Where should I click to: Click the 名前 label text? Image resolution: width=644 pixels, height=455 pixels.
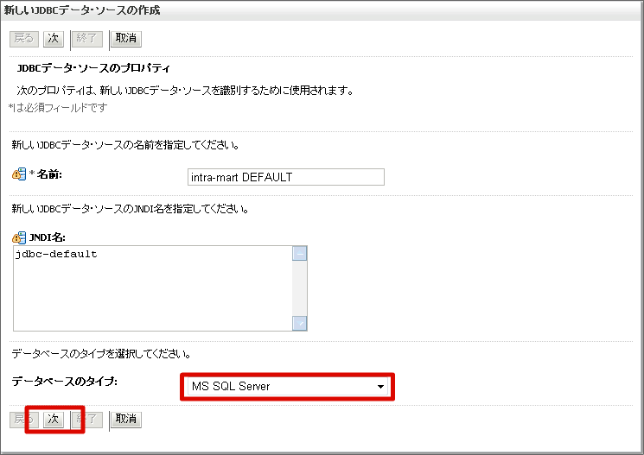pos(49,174)
